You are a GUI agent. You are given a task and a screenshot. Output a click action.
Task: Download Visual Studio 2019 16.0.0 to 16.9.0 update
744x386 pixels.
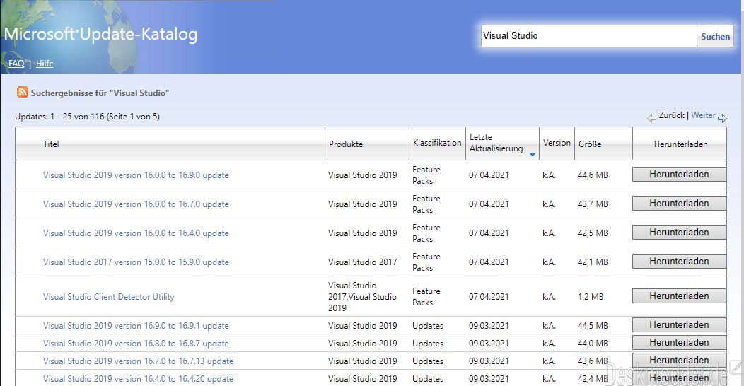point(679,175)
